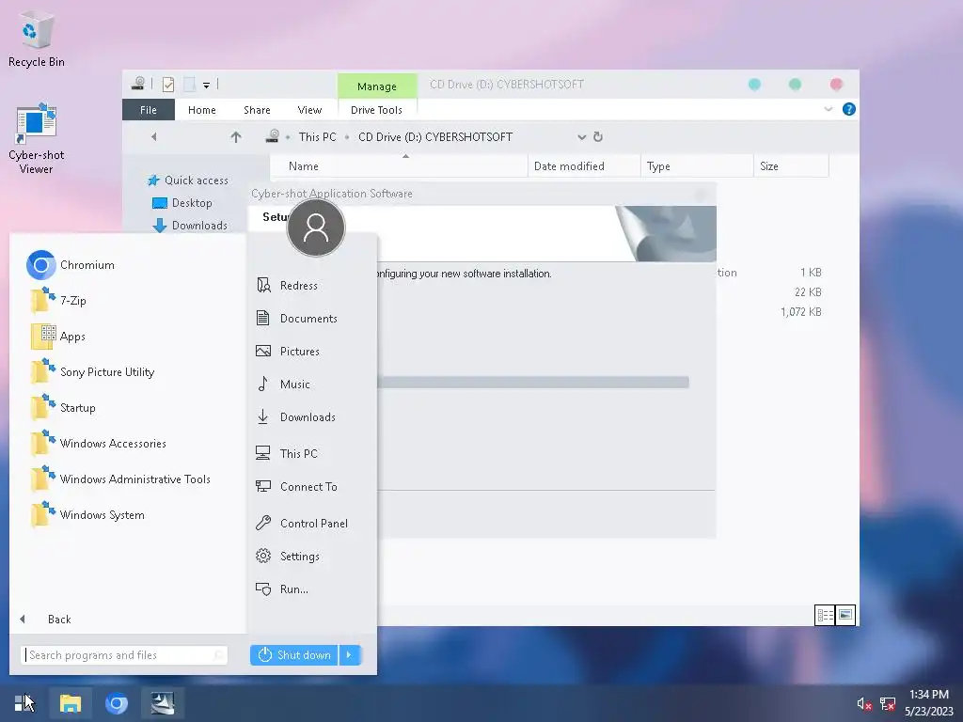Click the volume muted tray icon
Viewport: 963px width, 722px height.
coord(864,703)
